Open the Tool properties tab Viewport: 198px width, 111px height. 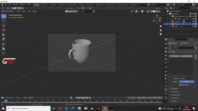click(166, 44)
